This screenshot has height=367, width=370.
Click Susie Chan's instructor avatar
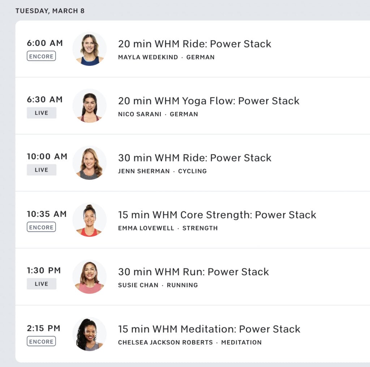coord(90,277)
